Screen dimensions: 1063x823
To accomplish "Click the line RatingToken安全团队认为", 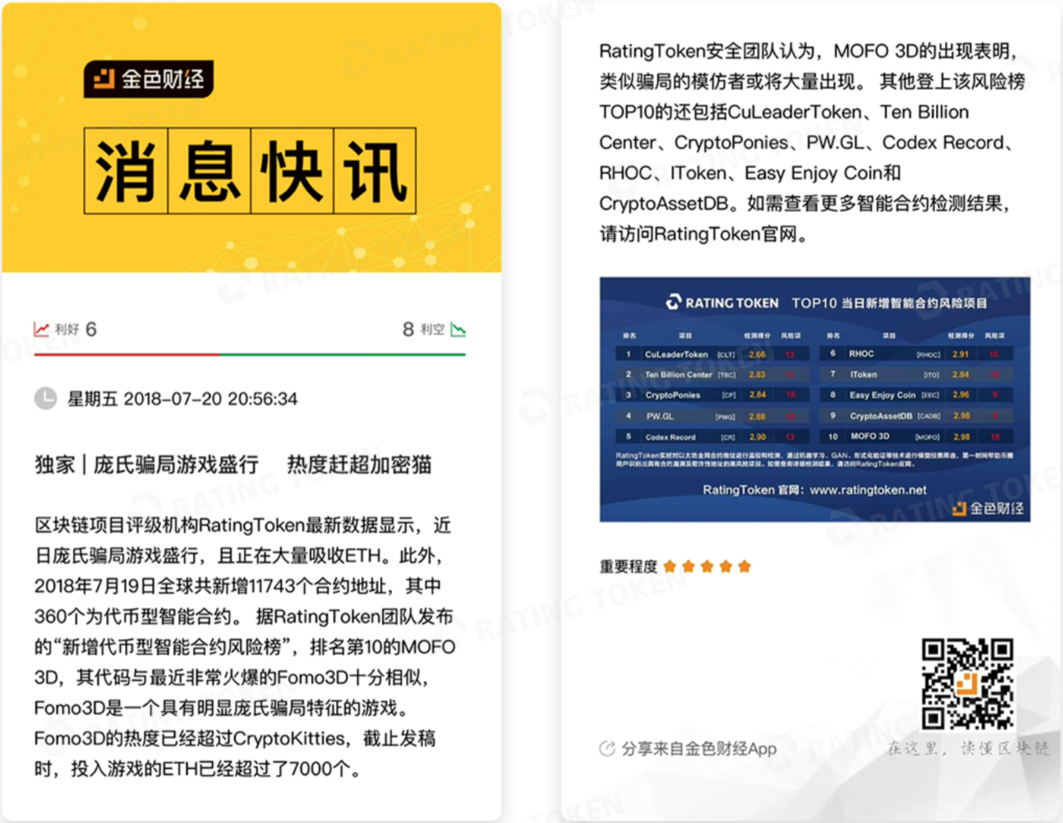I will point(809,51).
